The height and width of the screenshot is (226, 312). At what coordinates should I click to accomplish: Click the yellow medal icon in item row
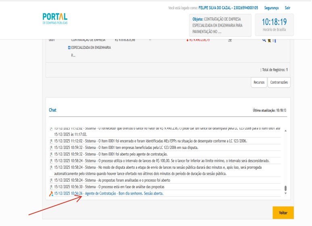[x=269, y=40]
